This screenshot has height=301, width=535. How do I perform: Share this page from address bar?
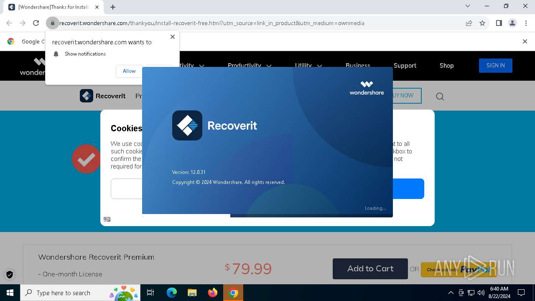[x=469, y=23]
